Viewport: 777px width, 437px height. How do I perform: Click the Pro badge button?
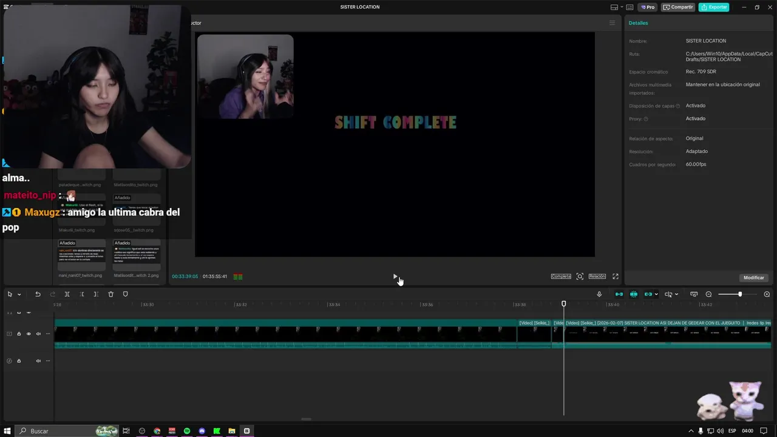(648, 7)
